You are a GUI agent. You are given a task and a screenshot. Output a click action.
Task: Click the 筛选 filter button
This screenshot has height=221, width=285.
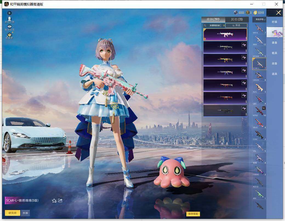pyautogui.click(x=236, y=25)
